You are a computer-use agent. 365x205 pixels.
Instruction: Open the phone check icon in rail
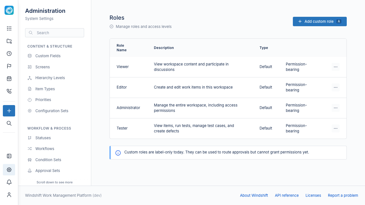9,91
